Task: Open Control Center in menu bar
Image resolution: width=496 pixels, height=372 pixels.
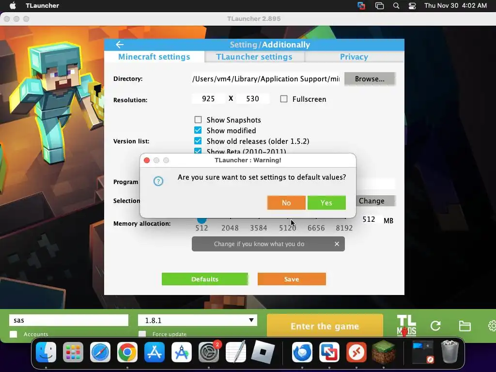Action: [x=412, y=6]
